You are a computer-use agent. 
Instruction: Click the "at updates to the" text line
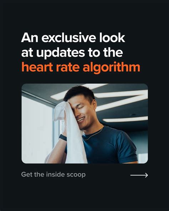click(72, 53)
